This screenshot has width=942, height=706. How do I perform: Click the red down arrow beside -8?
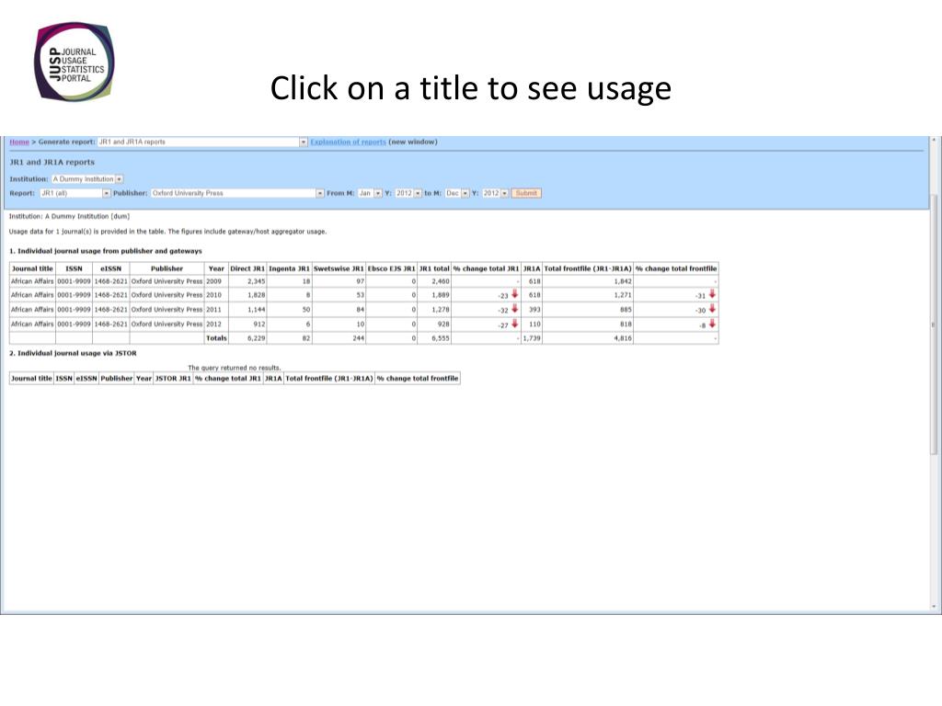712,324
